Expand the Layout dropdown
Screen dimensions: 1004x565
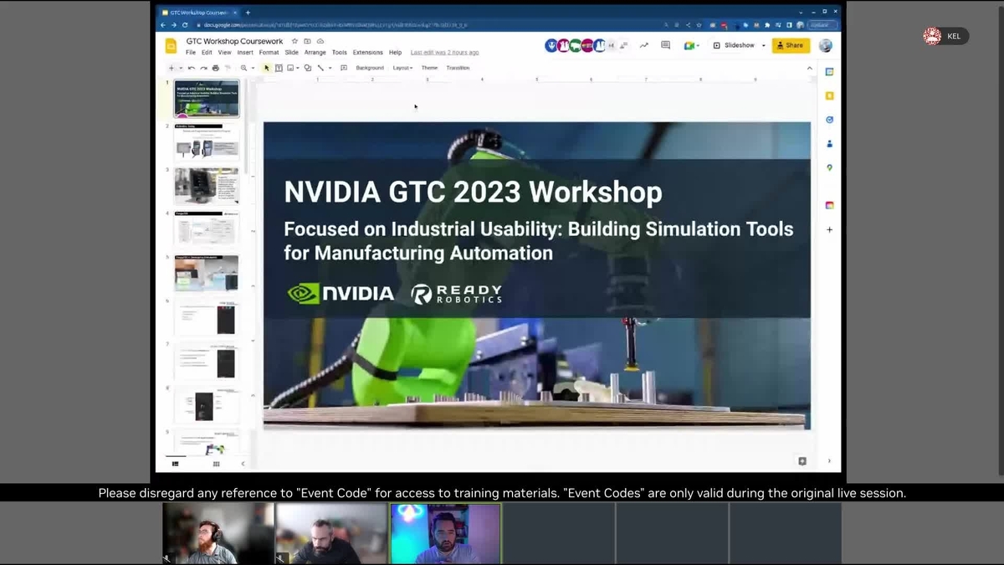click(402, 68)
